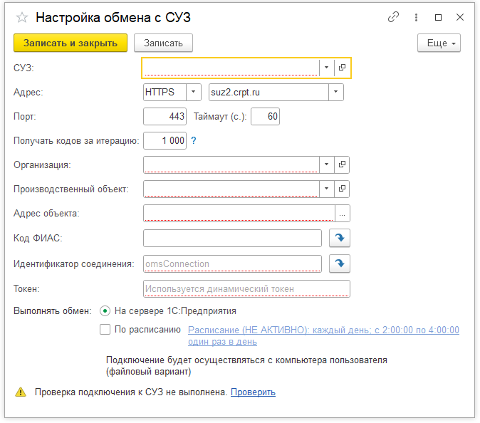Image resolution: width=480 pixels, height=423 pixels.
Task: Open the three-dots window menu
Action: point(416,17)
